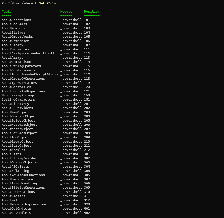Select the AboutAssignmentAndArithmetic topic
Viewport: 224px width, 218px height.
29,53
